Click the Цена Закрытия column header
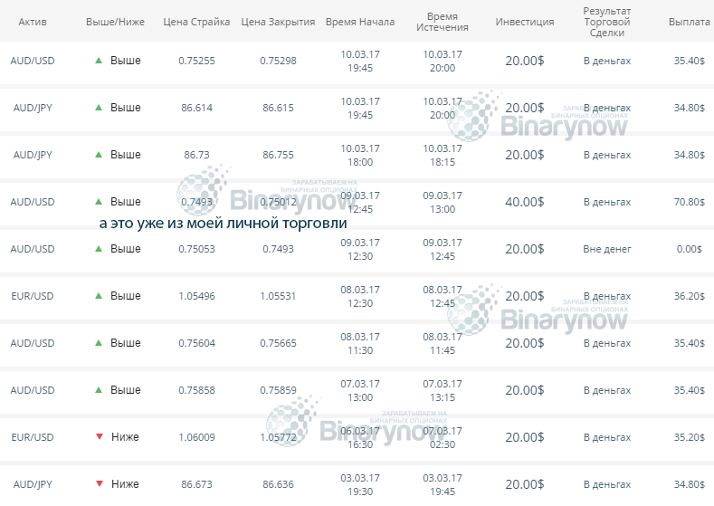714x506 pixels. [x=278, y=22]
